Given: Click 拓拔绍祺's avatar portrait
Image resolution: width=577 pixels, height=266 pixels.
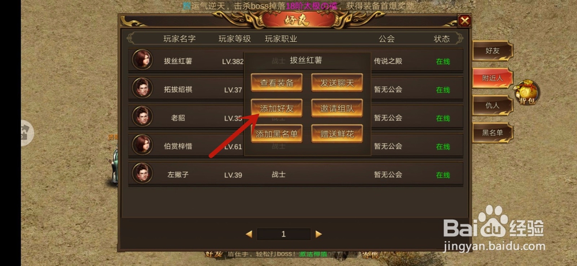Looking at the screenshot, I should pyautogui.click(x=143, y=88).
